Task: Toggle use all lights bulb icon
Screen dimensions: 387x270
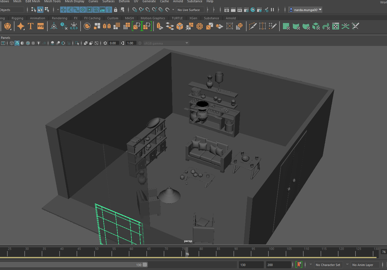Action: [39, 43]
